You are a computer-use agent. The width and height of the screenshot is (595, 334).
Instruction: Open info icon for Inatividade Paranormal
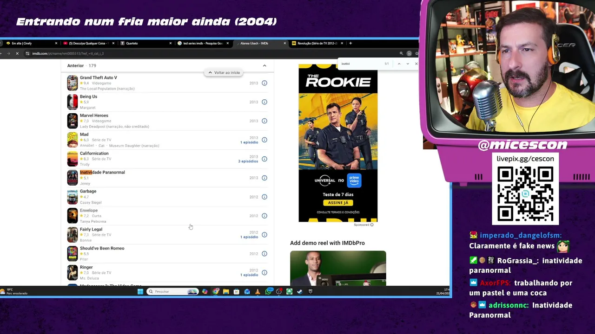click(264, 178)
